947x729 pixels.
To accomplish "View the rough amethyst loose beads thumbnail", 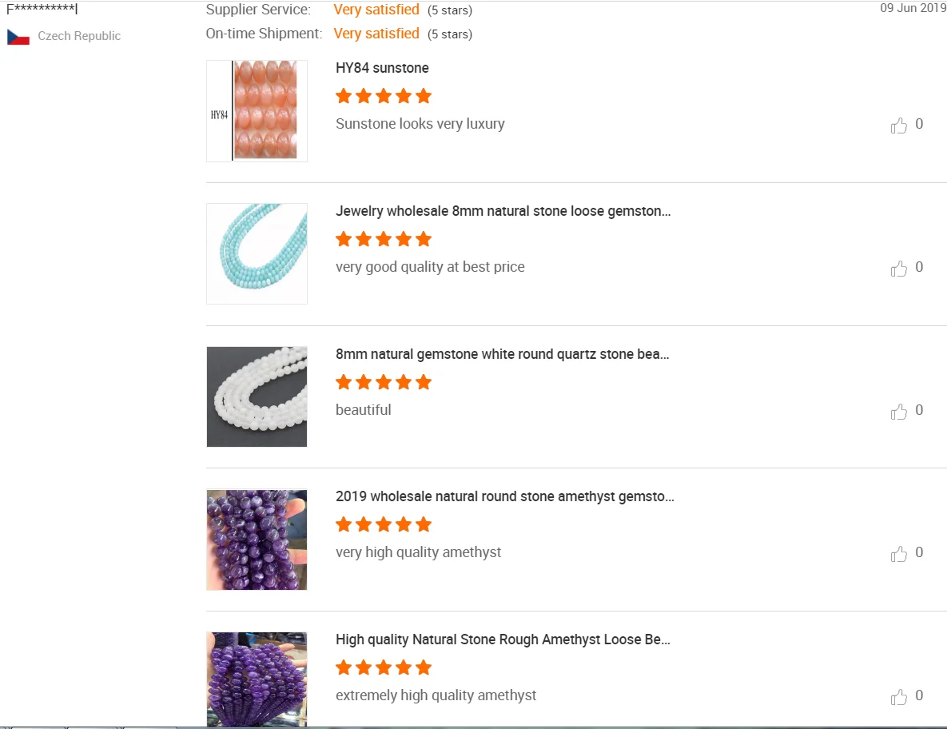I will pos(257,679).
